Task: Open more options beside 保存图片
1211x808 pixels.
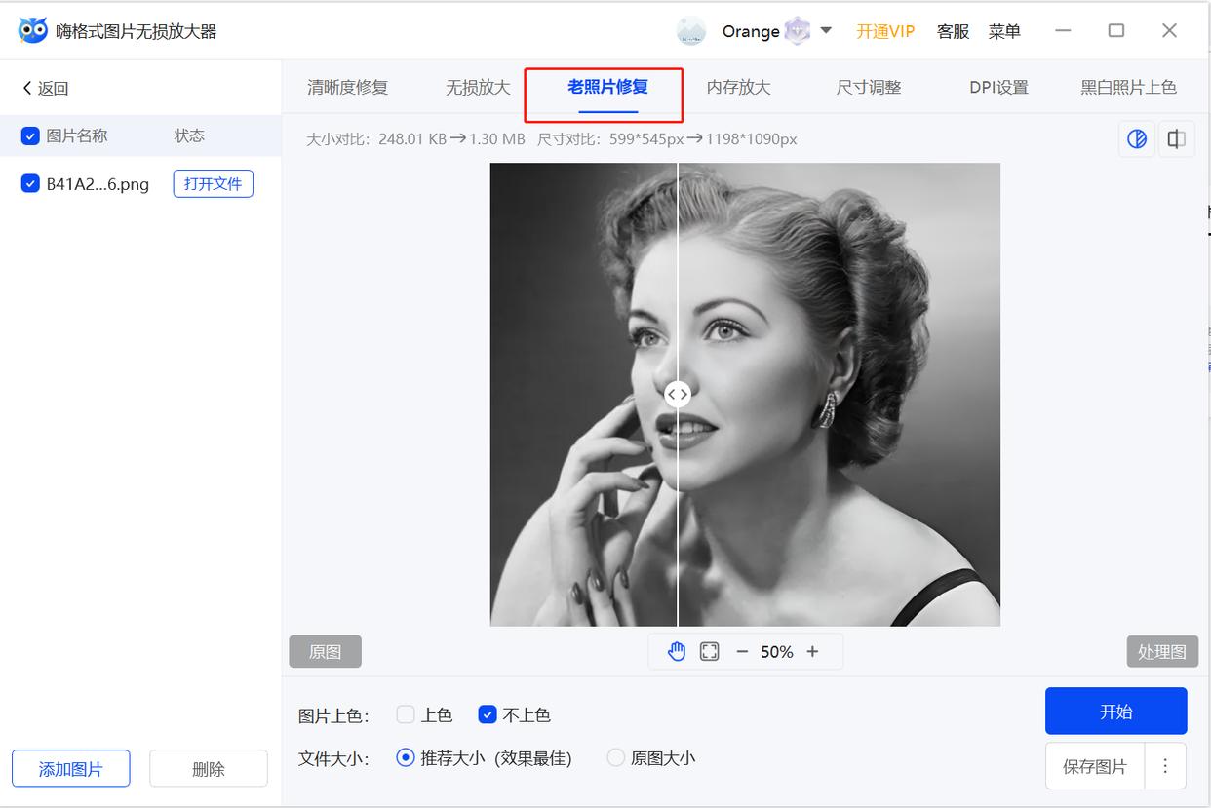Action: 1165,766
